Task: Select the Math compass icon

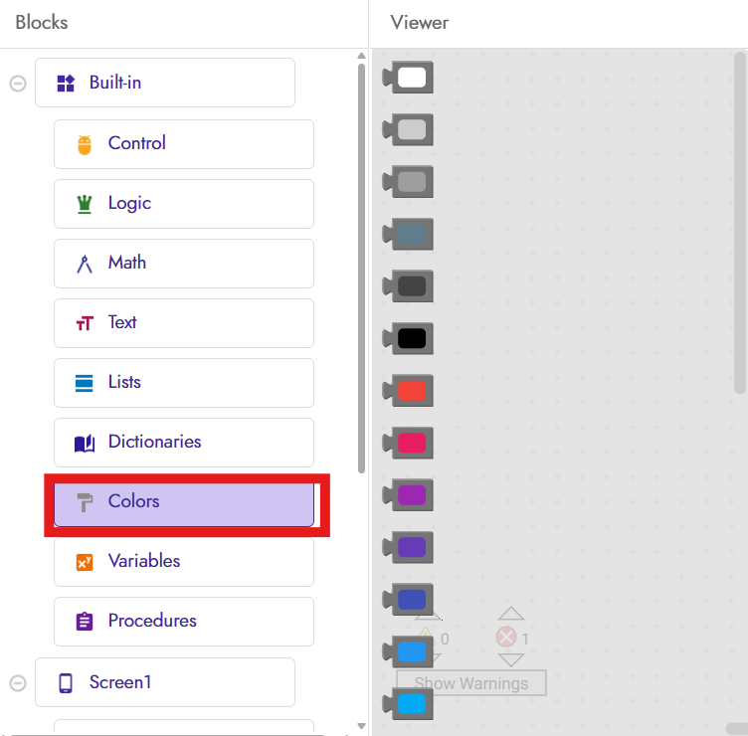Action: coord(85,264)
